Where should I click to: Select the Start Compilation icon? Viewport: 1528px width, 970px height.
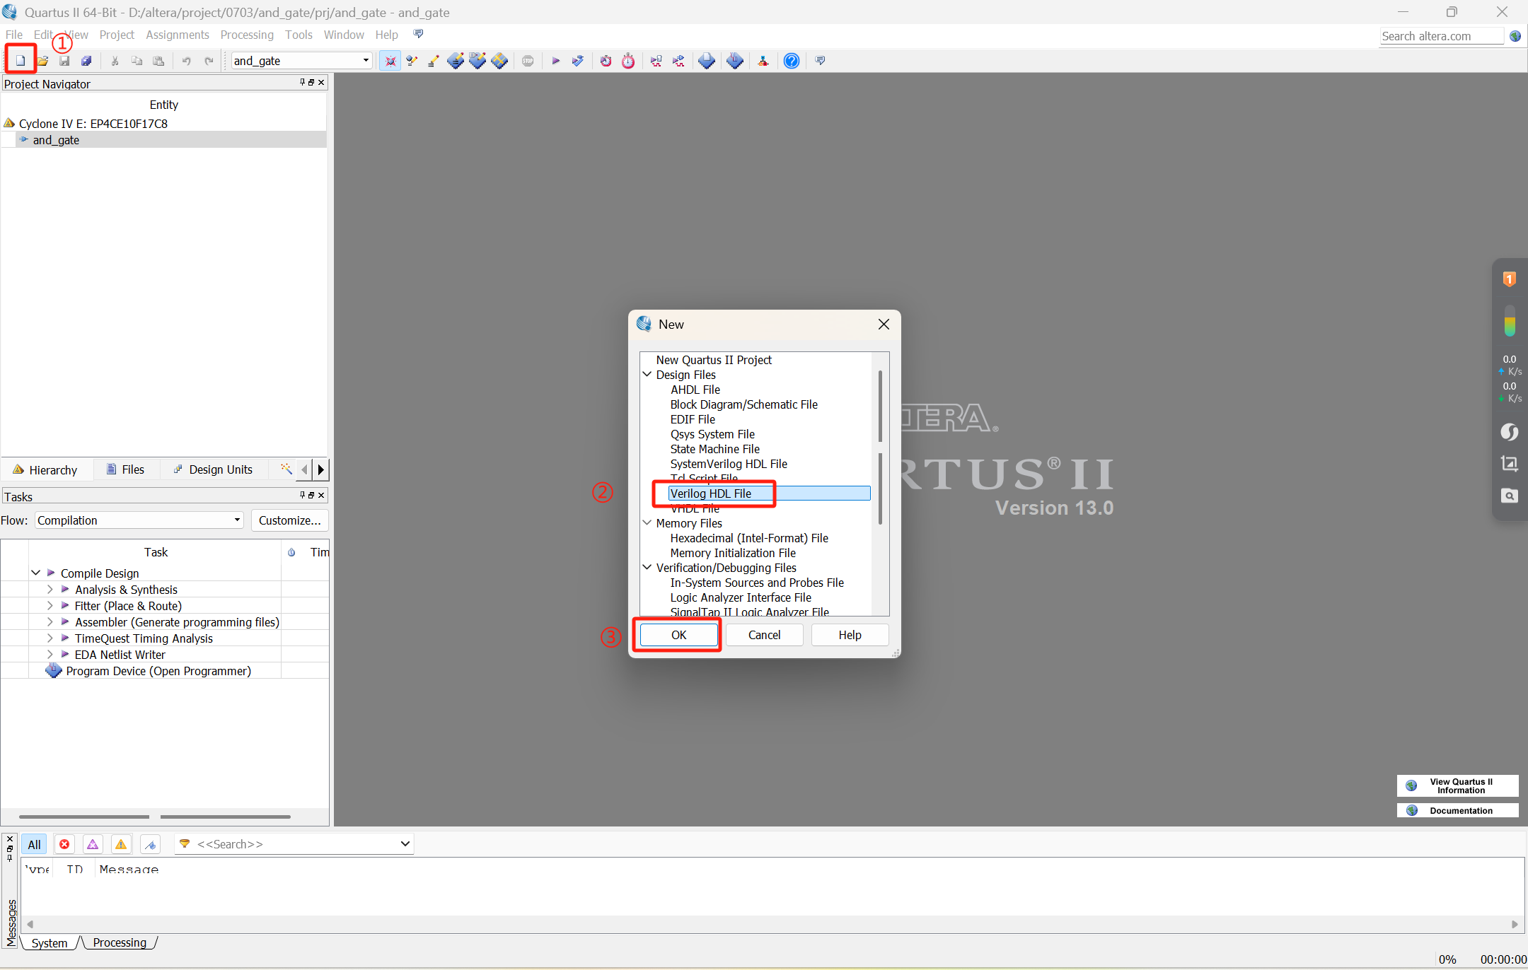coord(556,61)
